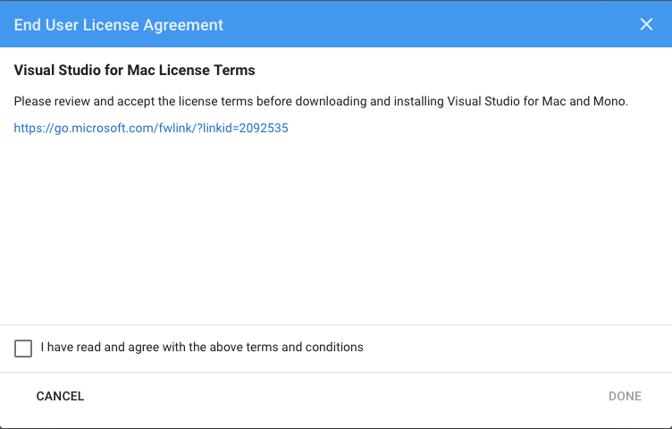
Task: Abort the license agreement via CANCEL
Action: click(60, 396)
